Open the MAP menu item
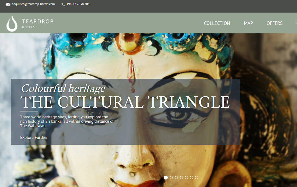Screen dimensions: 297x187 click(248, 23)
